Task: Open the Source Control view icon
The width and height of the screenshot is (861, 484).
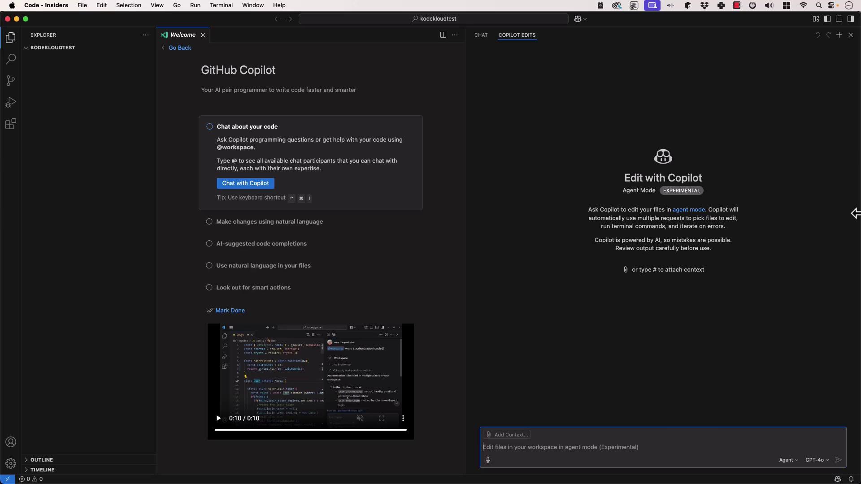Action: click(11, 81)
